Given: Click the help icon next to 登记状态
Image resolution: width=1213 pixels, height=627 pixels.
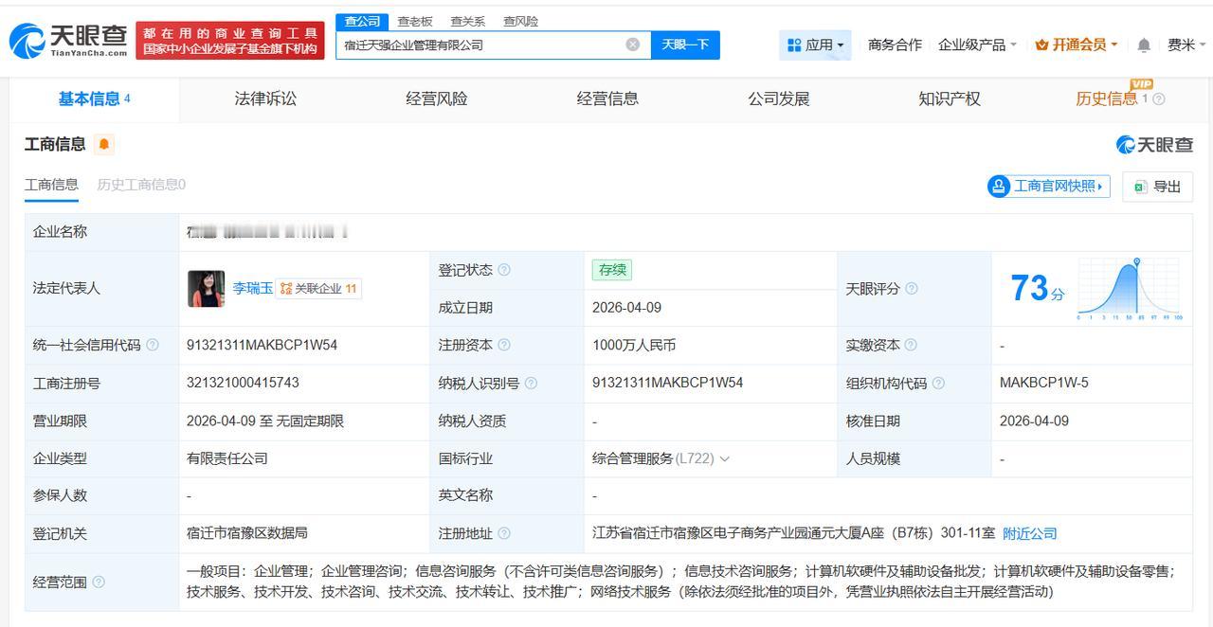Looking at the screenshot, I should (x=504, y=270).
